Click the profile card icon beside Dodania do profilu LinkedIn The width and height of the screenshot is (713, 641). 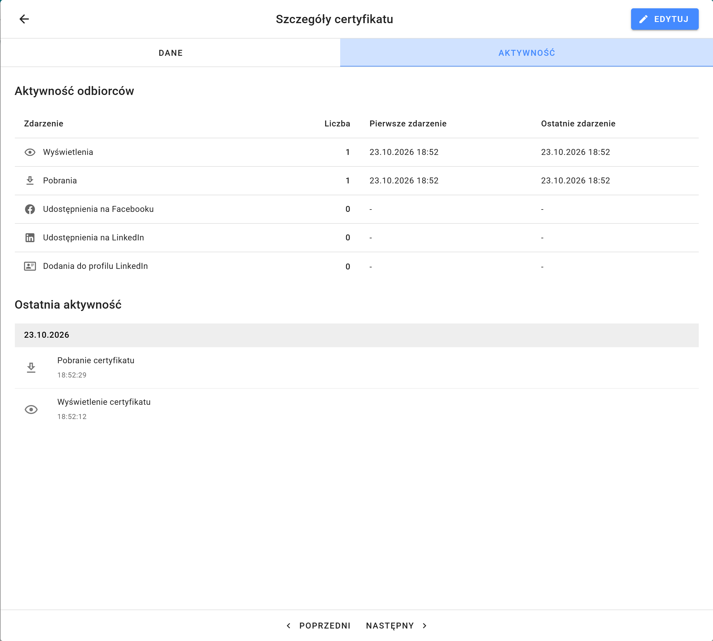tap(30, 266)
